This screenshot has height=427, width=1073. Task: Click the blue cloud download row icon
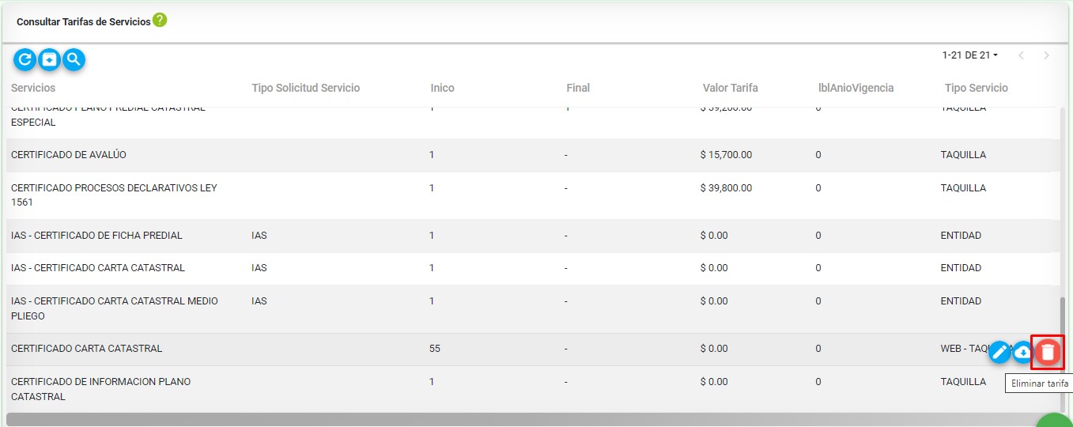coord(1023,352)
